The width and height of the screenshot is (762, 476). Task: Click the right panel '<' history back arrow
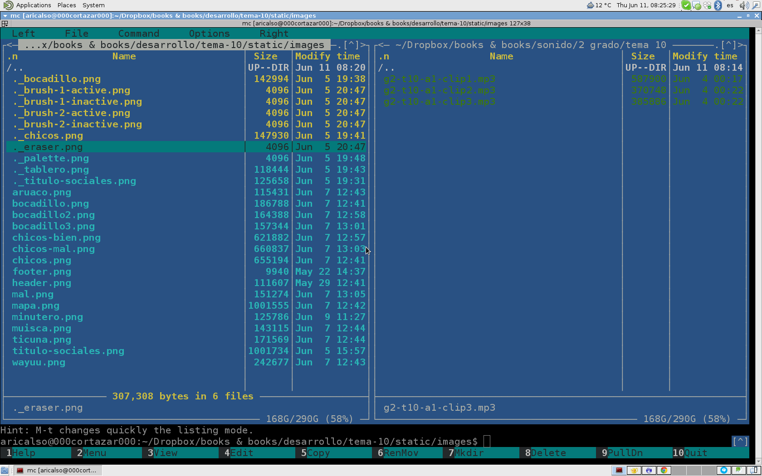tap(381, 45)
